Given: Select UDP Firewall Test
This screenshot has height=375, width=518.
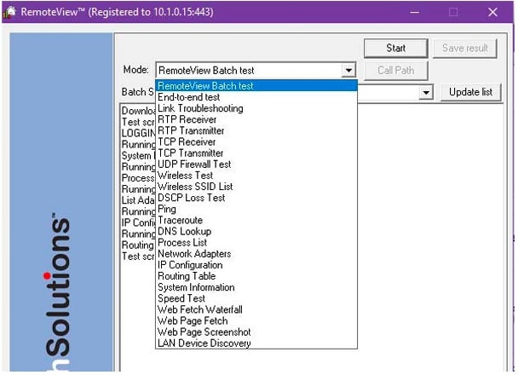Looking at the screenshot, I should (x=256, y=164).
